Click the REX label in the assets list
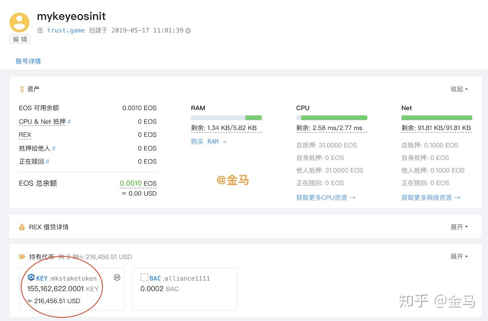Image resolution: width=488 pixels, height=321 pixels. click(x=25, y=135)
